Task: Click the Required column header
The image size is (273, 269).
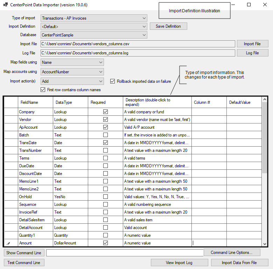Action: [105, 102]
